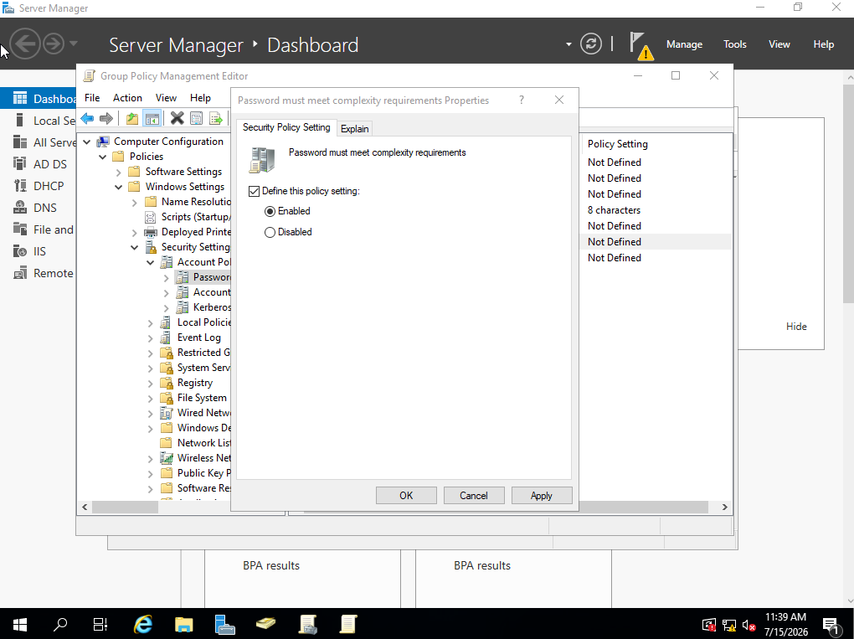Open the Action menu in Policy Editor
This screenshot has height=639, width=854.
(x=127, y=97)
